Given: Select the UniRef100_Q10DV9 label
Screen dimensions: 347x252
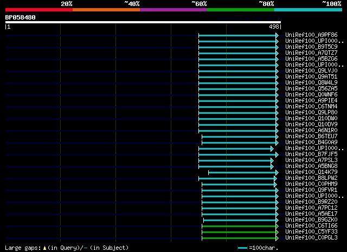Looking at the screenshot, I should click(311, 125).
